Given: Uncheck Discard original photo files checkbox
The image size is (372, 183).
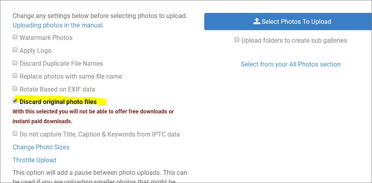Looking at the screenshot, I should click(15, 101).
